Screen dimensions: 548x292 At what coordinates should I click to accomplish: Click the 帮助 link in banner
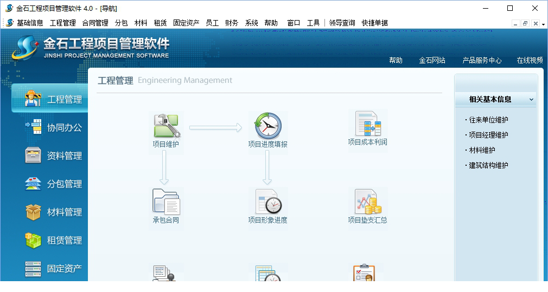[x=396, y=60]
